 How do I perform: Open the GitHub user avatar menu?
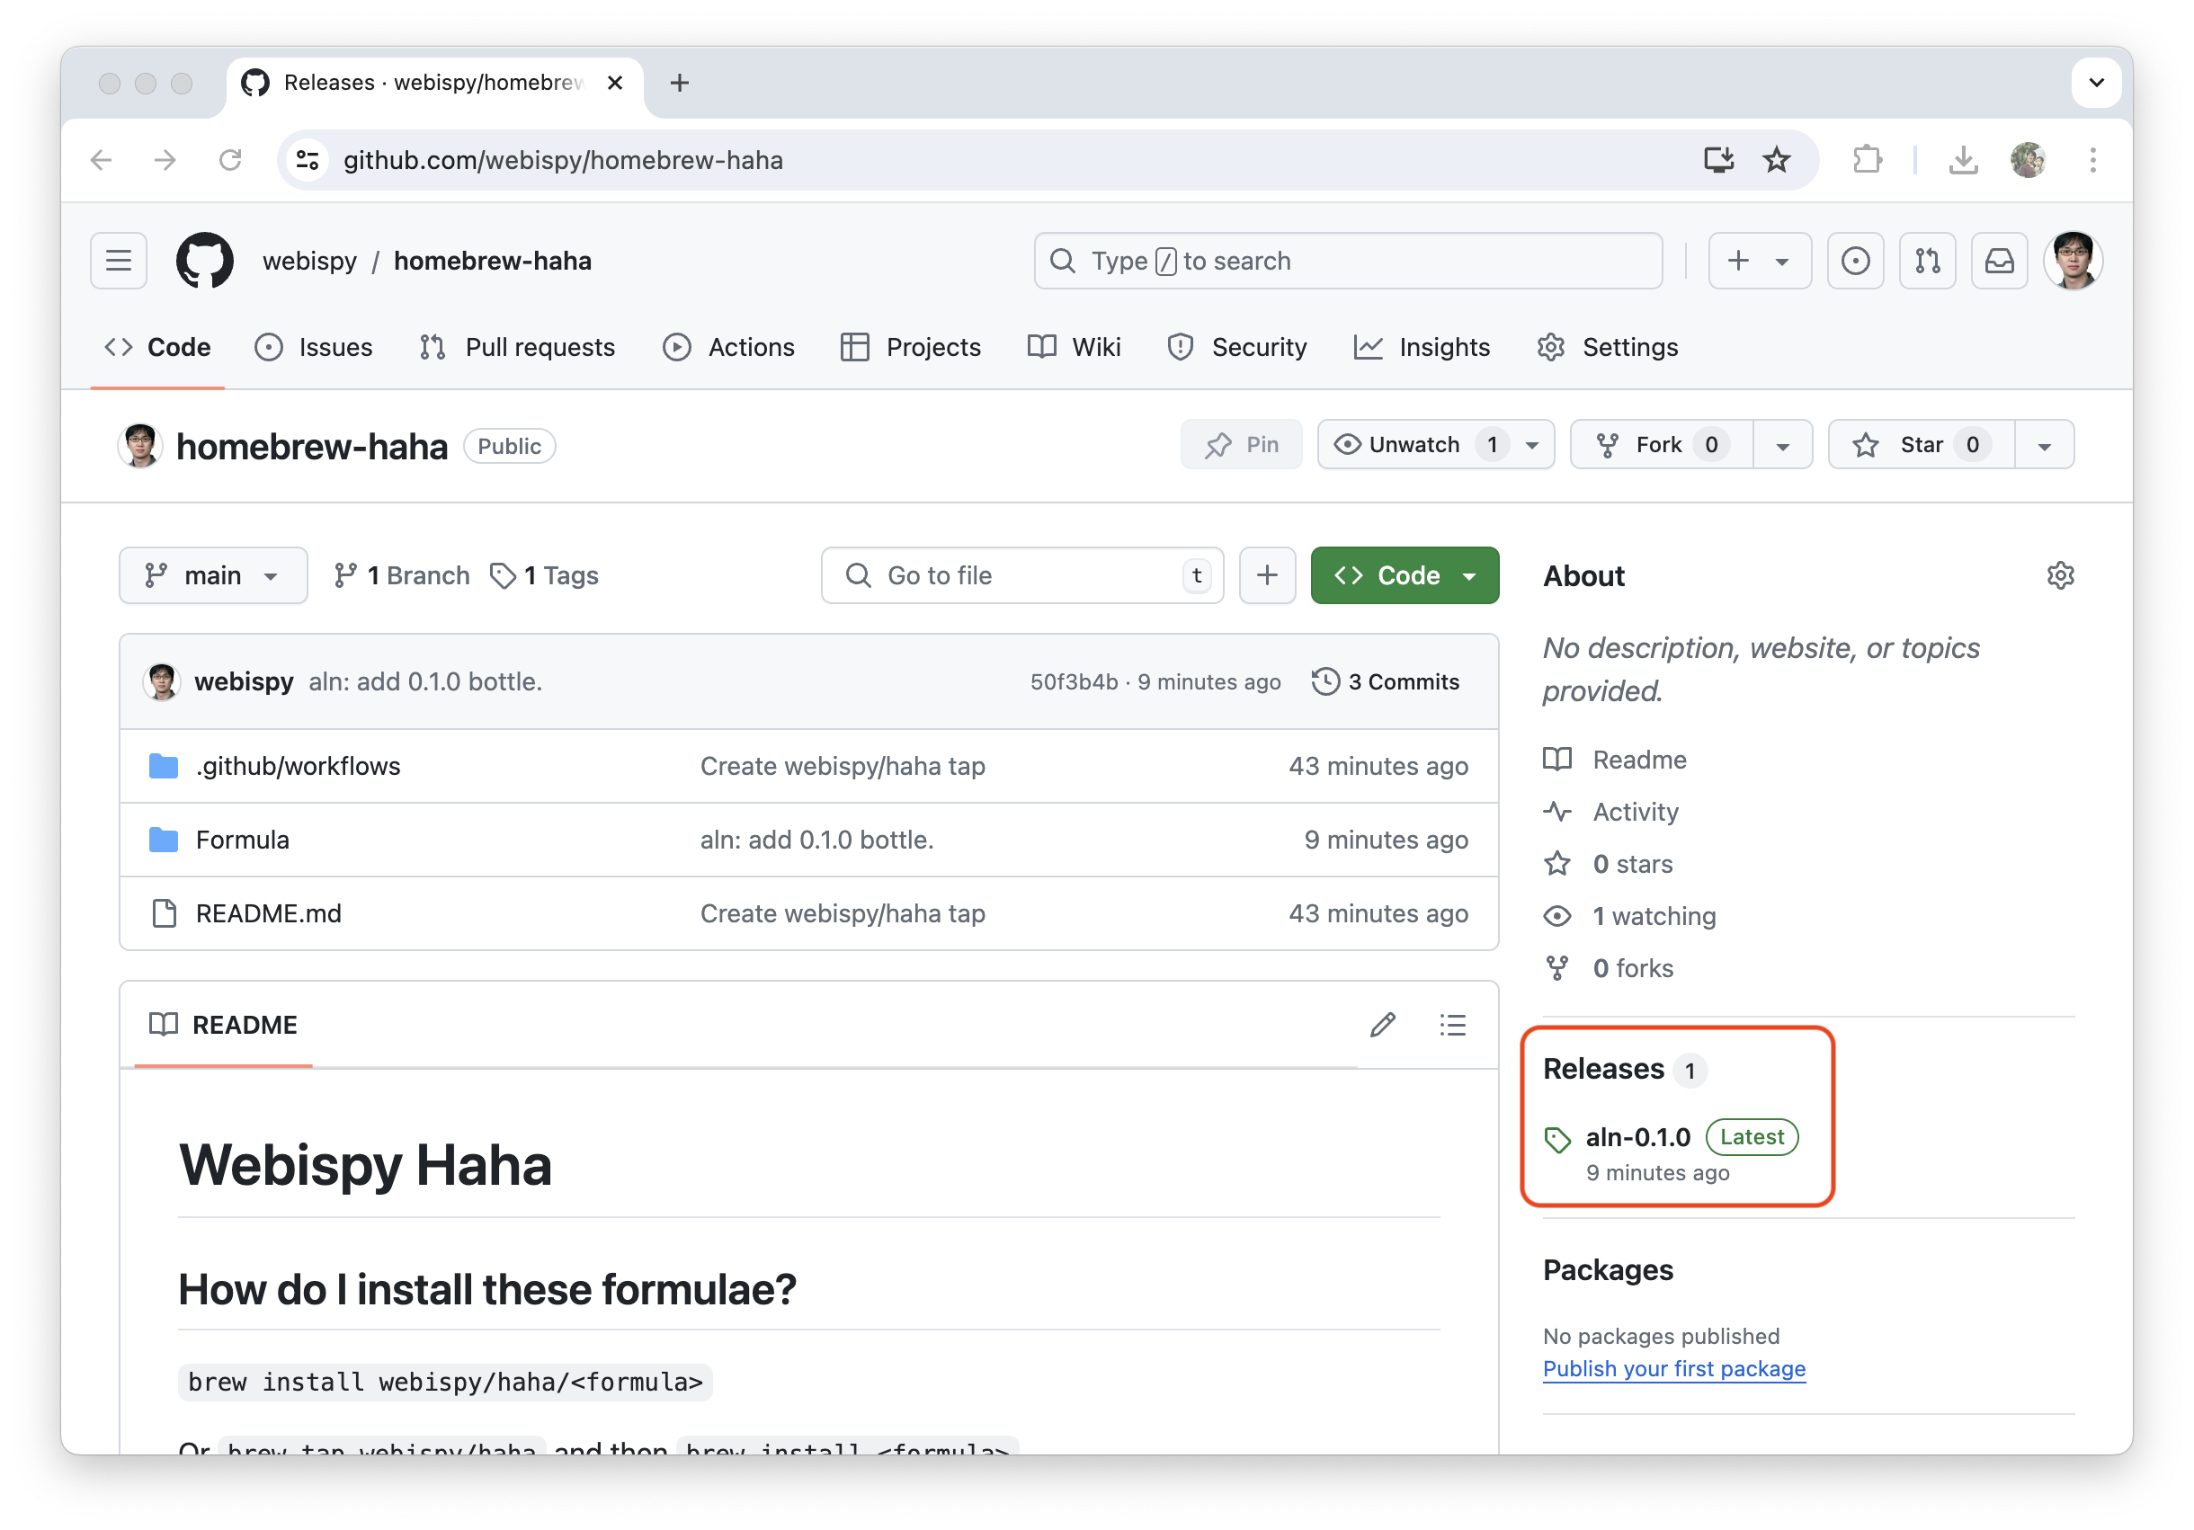(2073, 261)
